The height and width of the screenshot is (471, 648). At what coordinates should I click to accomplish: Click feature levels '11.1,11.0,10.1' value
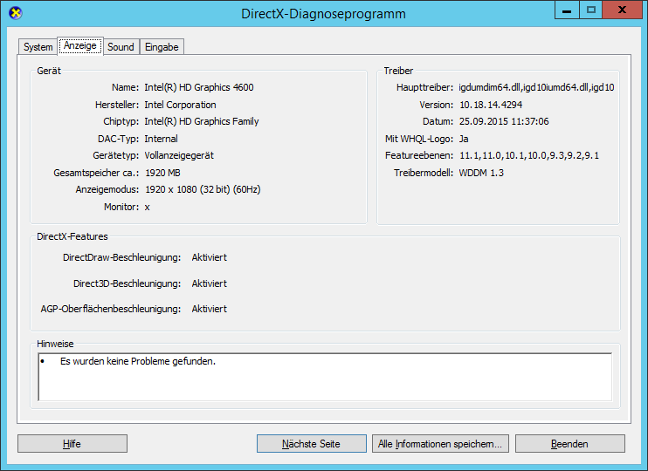pos(529,155)
